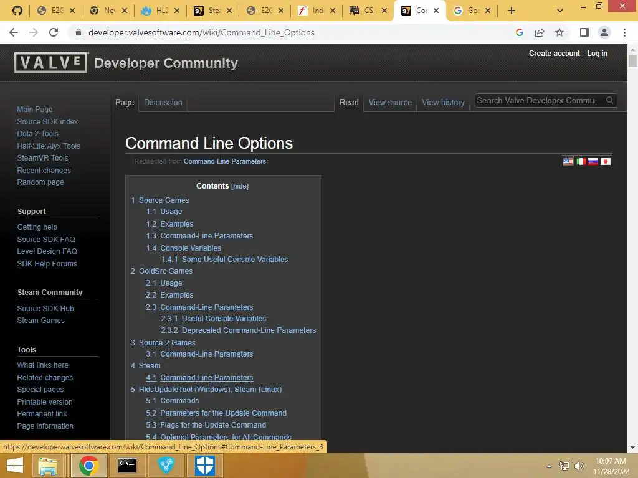Open Random page link
Screen dimensions: 638x478
(40, 182)
